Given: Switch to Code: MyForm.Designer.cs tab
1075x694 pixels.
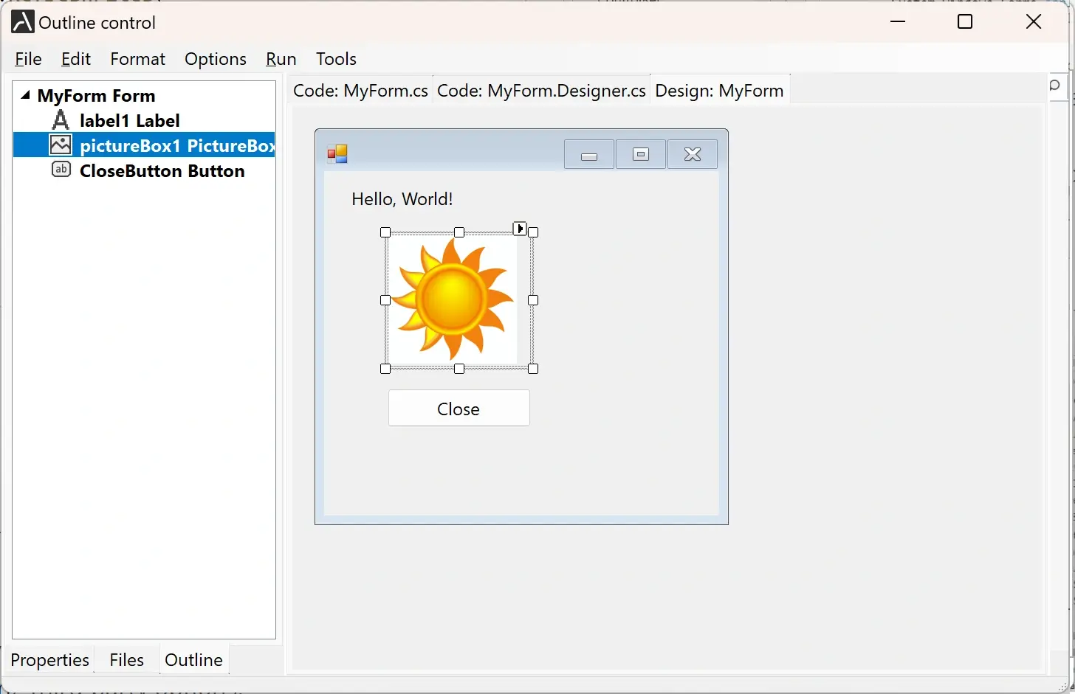Looking at the screenshot, I should (x=541, y=91).
